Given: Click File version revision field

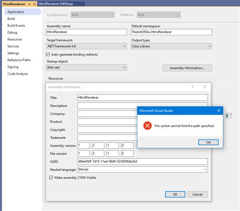Looking at the screenshot, I should click(x=127, y=154).
